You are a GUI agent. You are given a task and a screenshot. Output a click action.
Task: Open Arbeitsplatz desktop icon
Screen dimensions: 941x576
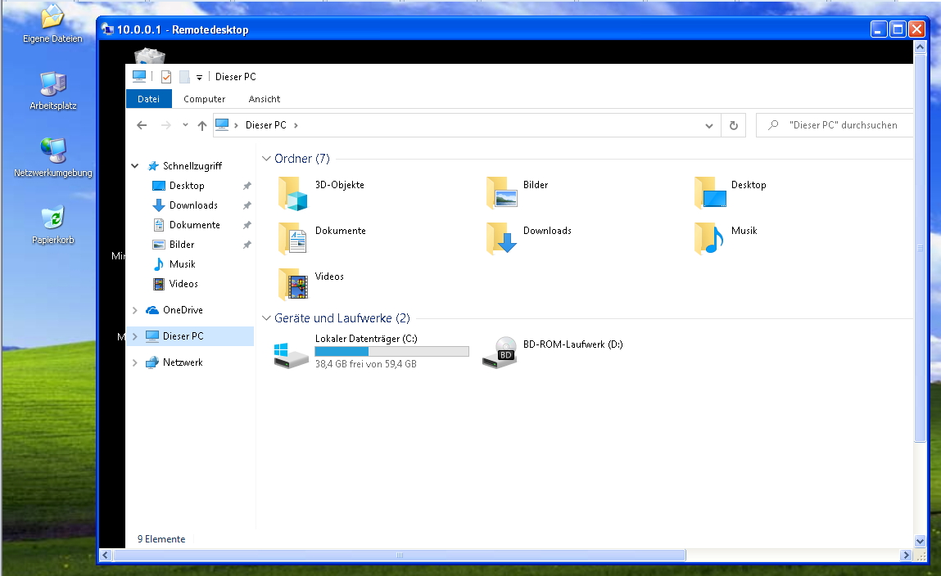coord(52,91)
